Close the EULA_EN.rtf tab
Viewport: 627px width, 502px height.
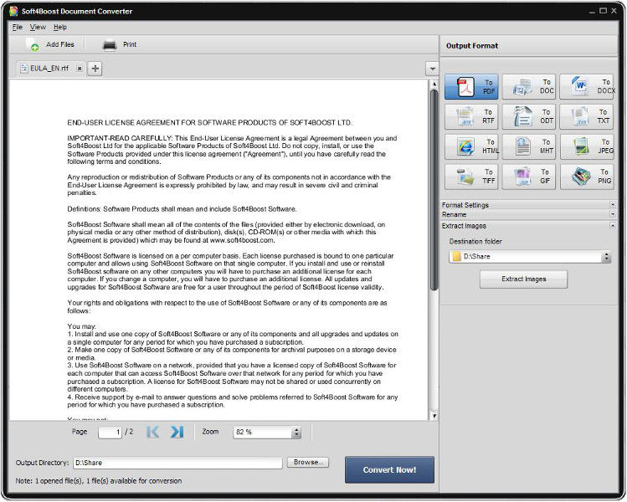coord(80,69)
